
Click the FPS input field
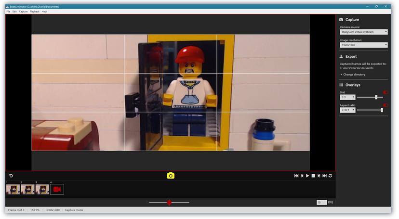321,203
